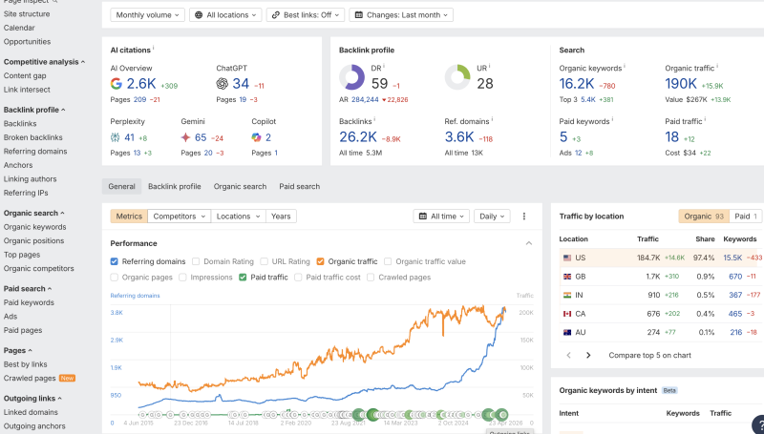Go to next page of location table
Viewport: 764px width, 434px height.
[588, 355]
